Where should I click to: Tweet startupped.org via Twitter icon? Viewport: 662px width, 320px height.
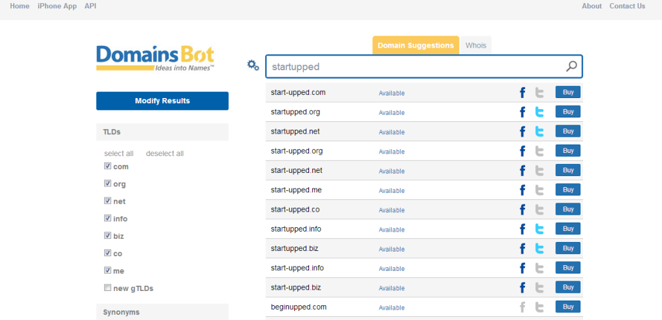point(539,112)
